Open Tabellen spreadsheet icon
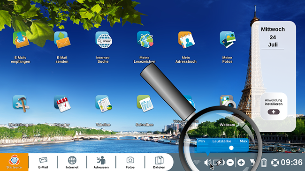The height and width of the screenshot is (171, 305). pos(104,104)
